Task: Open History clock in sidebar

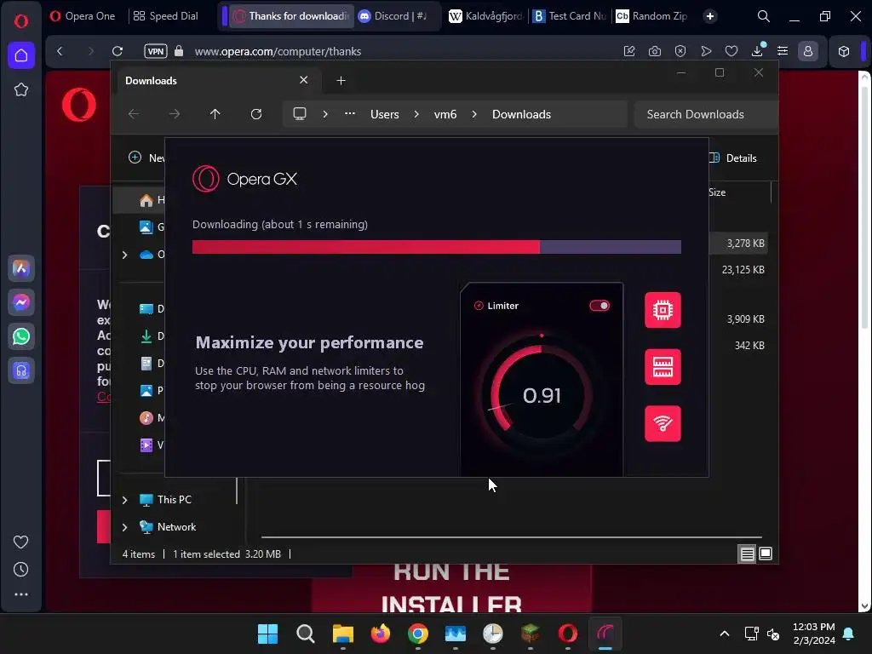Action: tap(21, 570)
